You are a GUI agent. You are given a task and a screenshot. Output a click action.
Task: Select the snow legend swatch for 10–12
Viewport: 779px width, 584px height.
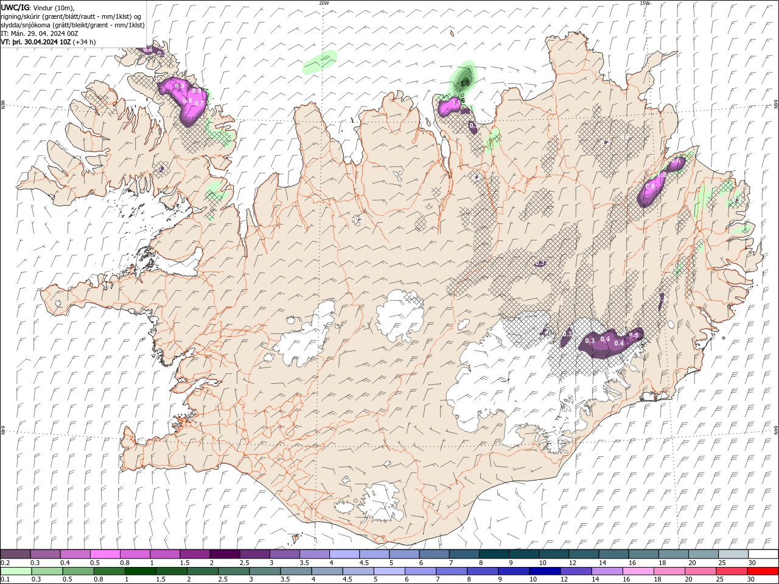(553, 554)
